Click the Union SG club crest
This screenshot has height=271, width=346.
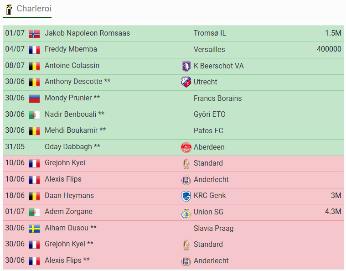pyautogui.click(x=186, y=213)
